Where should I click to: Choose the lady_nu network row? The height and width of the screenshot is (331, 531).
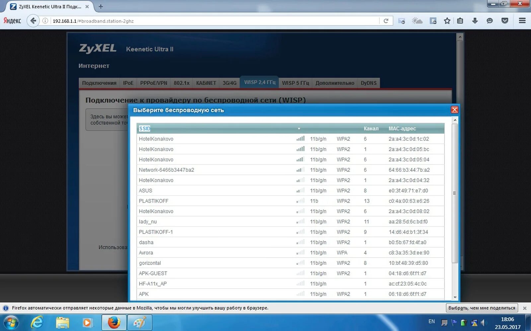coord(290,222)
